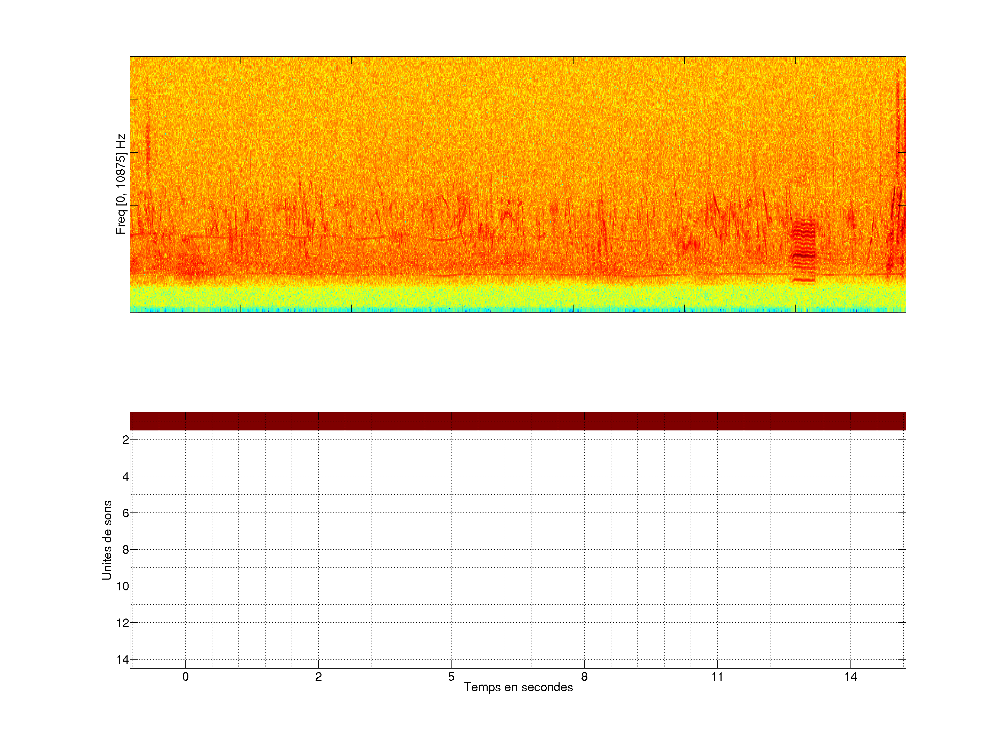Click the 'Temps en secondes' x-axis label

pyautogui.click(x=518, y=687)
